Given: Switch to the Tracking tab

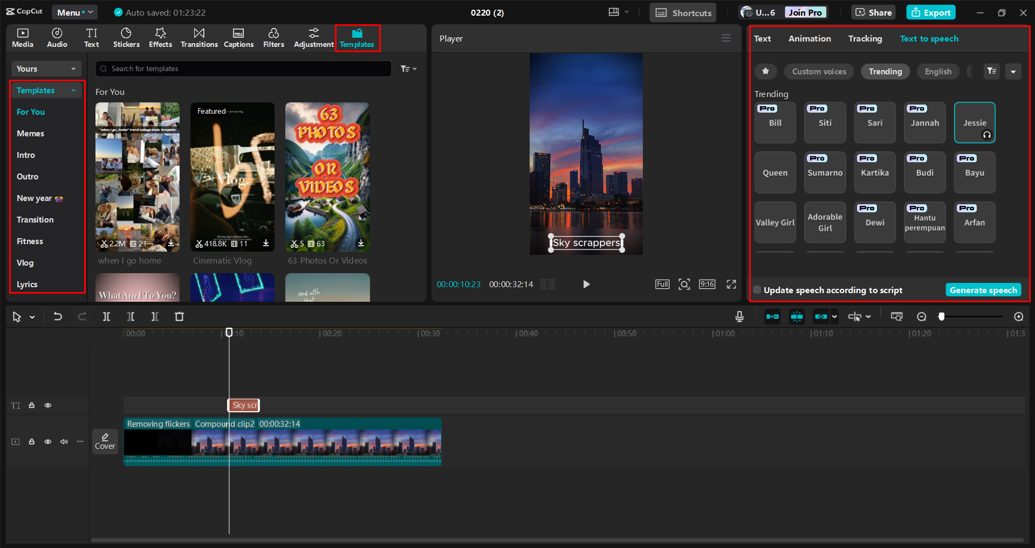Looking at the screenshot, I should [x=865, y=38].
